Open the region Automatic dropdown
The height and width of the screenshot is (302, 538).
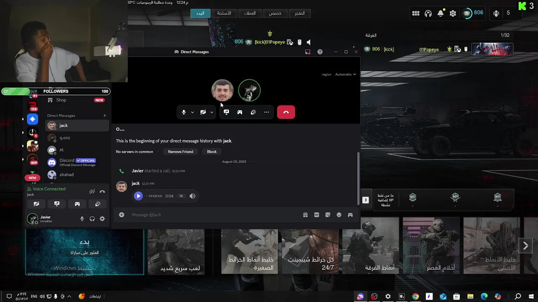coord(345,74)
